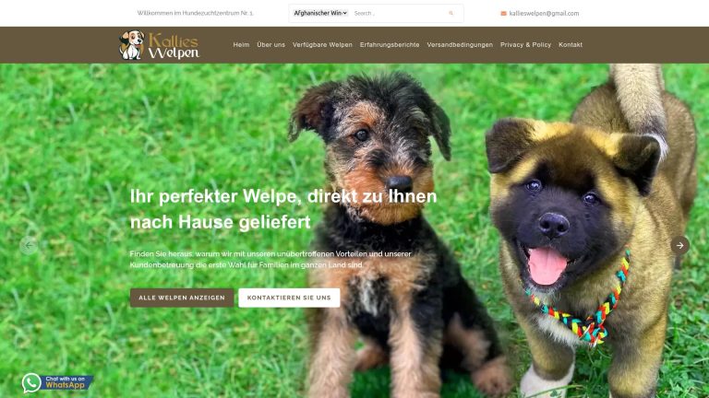
Task: Click the hero headline about perfekter Welpe
Action: 283,209
